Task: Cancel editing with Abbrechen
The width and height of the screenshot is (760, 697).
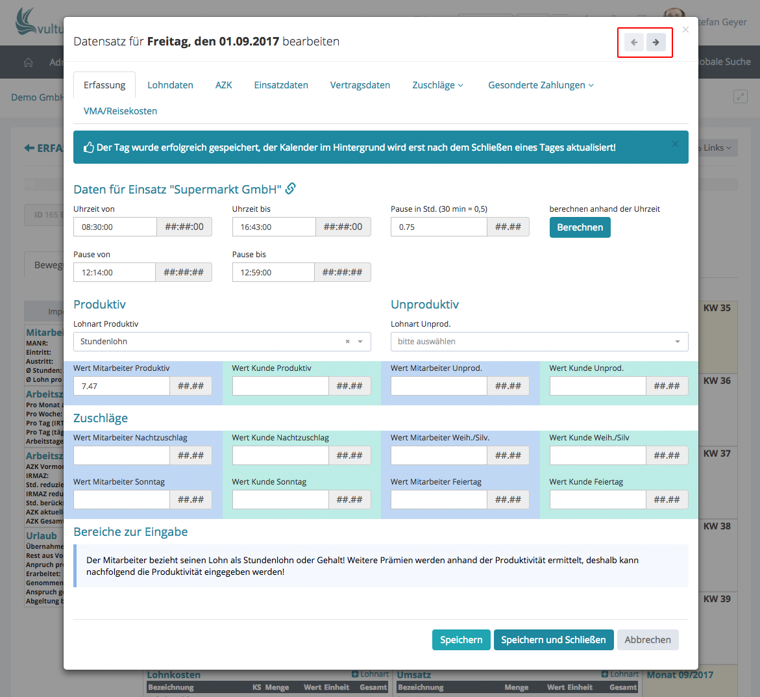Action: click(x=647, y=640)
